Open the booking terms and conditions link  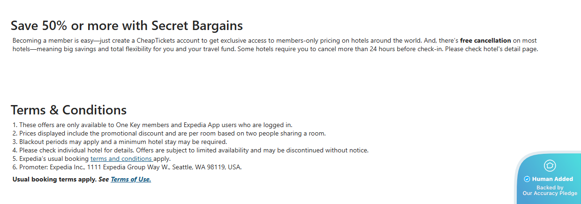point(121,159)
